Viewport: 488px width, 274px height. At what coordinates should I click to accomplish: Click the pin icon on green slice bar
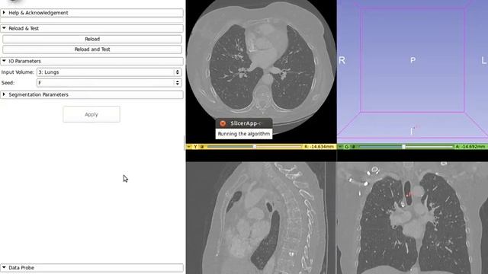(x=340, y=146)
